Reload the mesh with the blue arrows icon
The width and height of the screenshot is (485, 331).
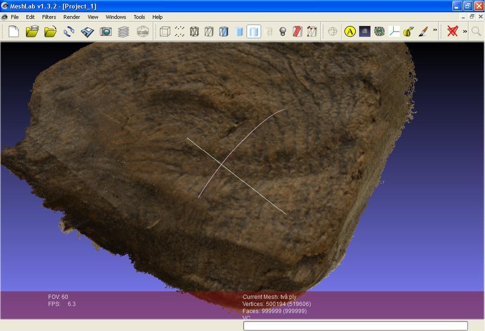coord(69,32)
